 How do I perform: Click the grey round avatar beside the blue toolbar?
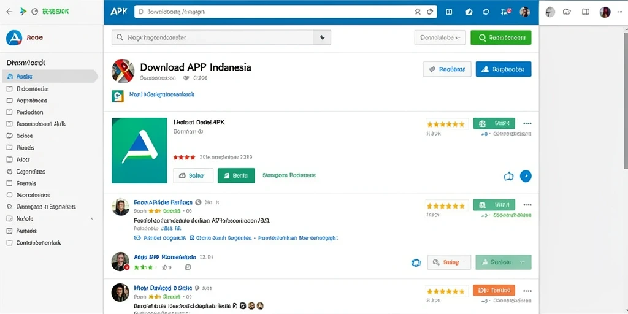click(550, 12)
